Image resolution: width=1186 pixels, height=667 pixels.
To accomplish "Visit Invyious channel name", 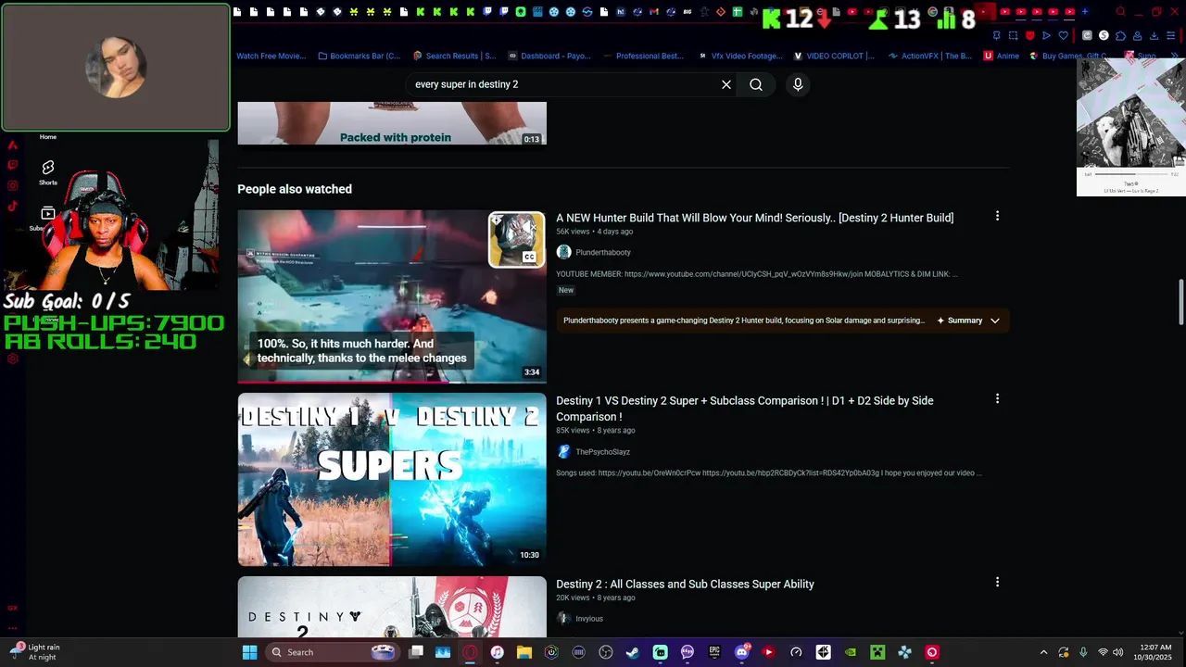I will 588,619.
